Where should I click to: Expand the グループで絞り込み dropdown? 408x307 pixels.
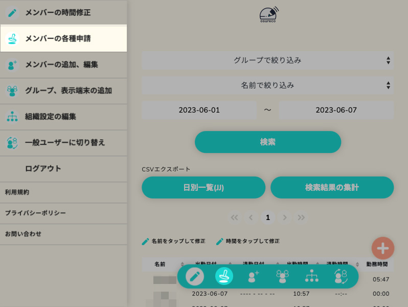(x=267, y=60)
